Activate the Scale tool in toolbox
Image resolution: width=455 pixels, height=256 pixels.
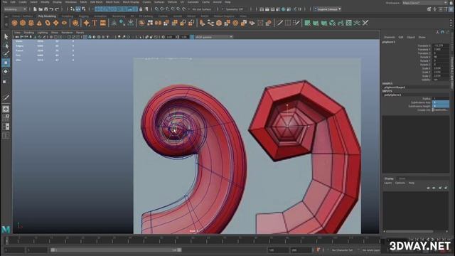point(5,82)
